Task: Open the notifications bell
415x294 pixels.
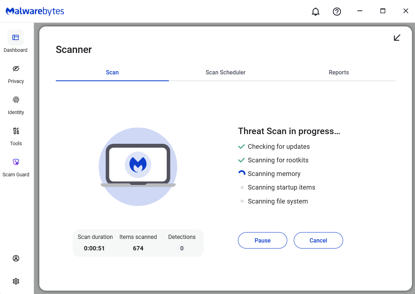Action: (x=316, y=11)
